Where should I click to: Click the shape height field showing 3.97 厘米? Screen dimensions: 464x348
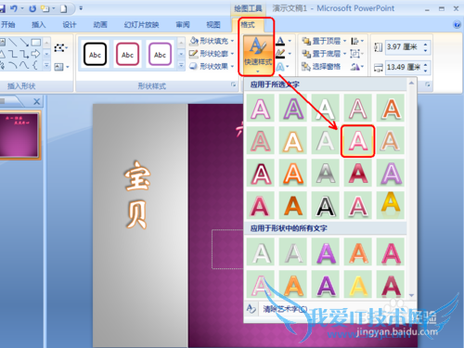click(x=404, y=47)
